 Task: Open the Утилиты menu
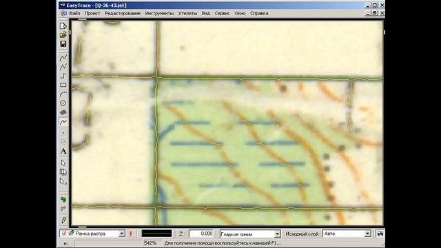point(187,13)
